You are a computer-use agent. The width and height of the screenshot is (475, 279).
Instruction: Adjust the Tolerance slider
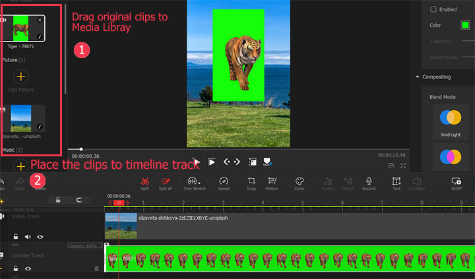(x=468, y=41)
